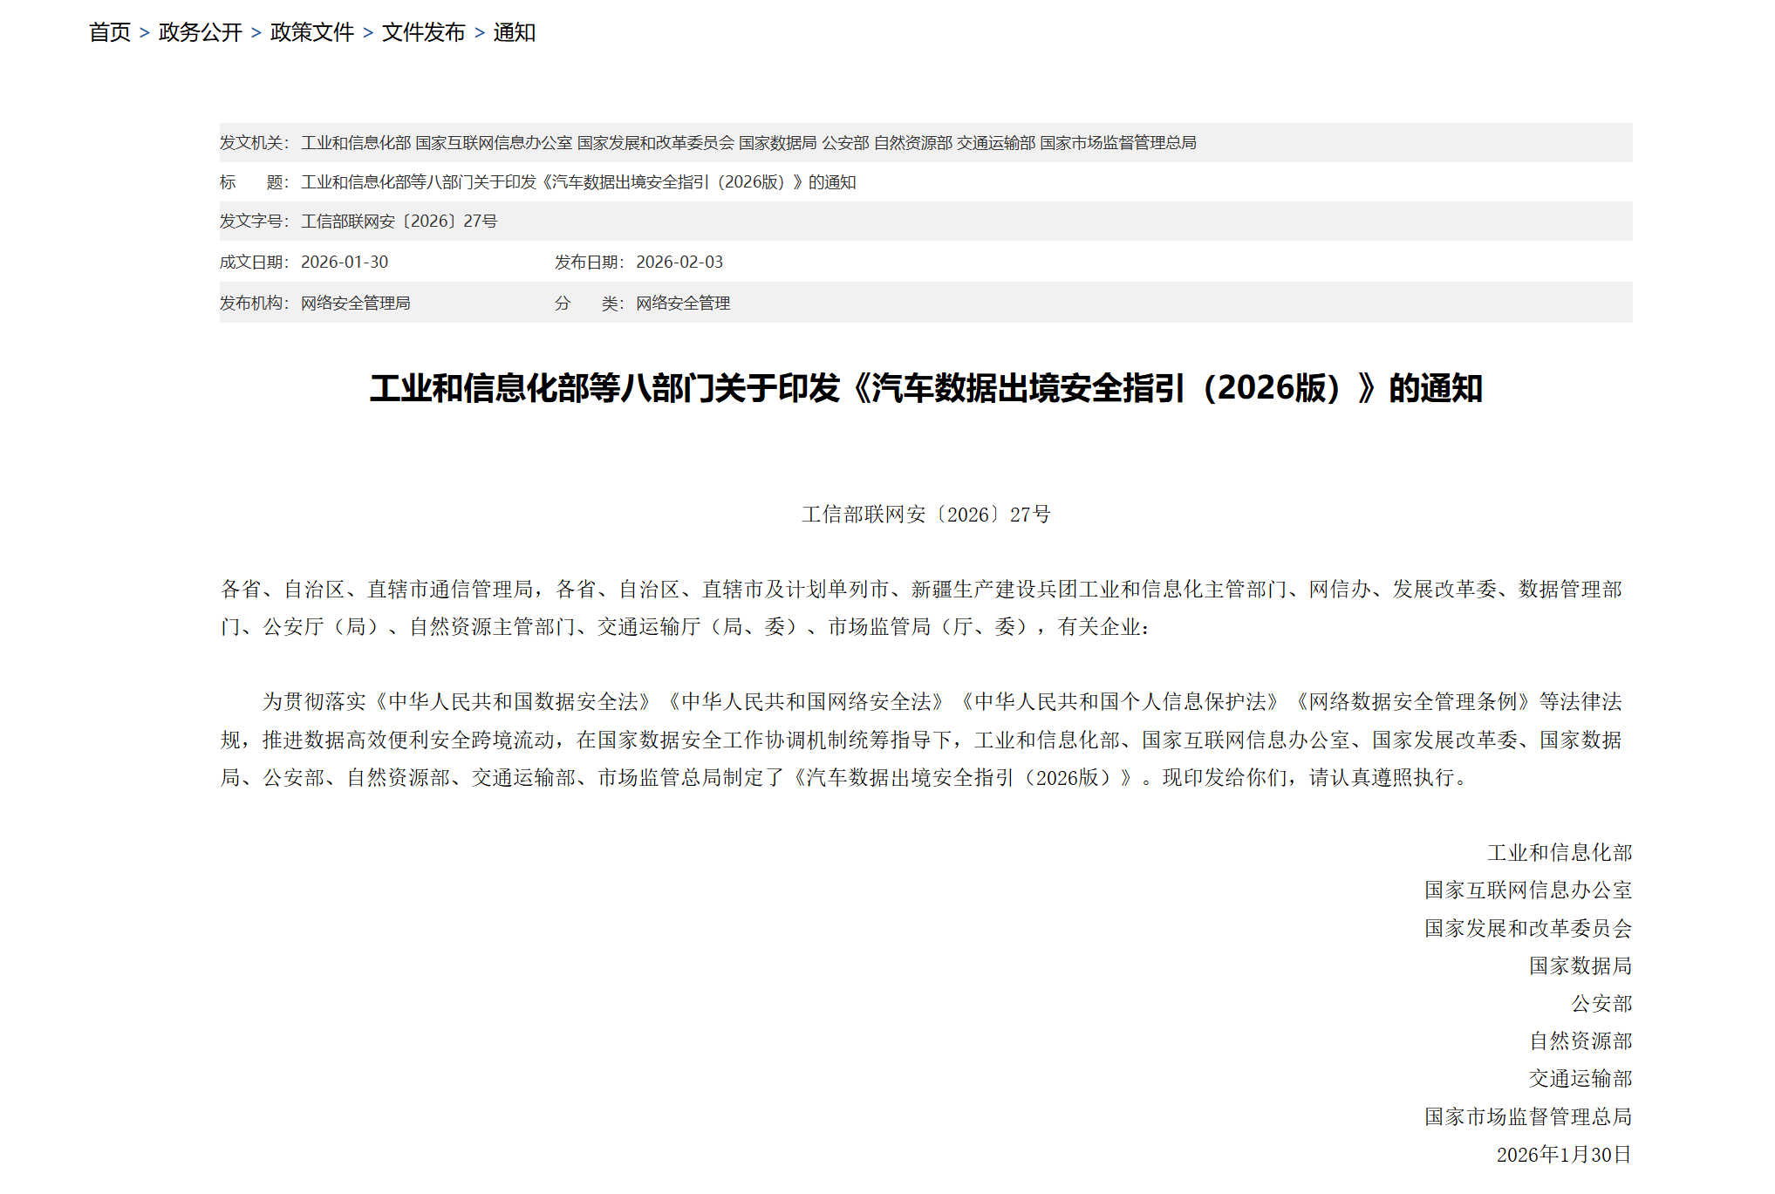1775x1194 pixels.
Task: Go to 政策文件 breadcrumb
Action: (311, 32)
